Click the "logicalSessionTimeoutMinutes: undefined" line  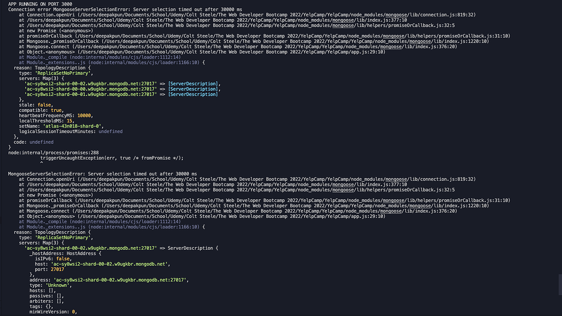pos(71,131)
